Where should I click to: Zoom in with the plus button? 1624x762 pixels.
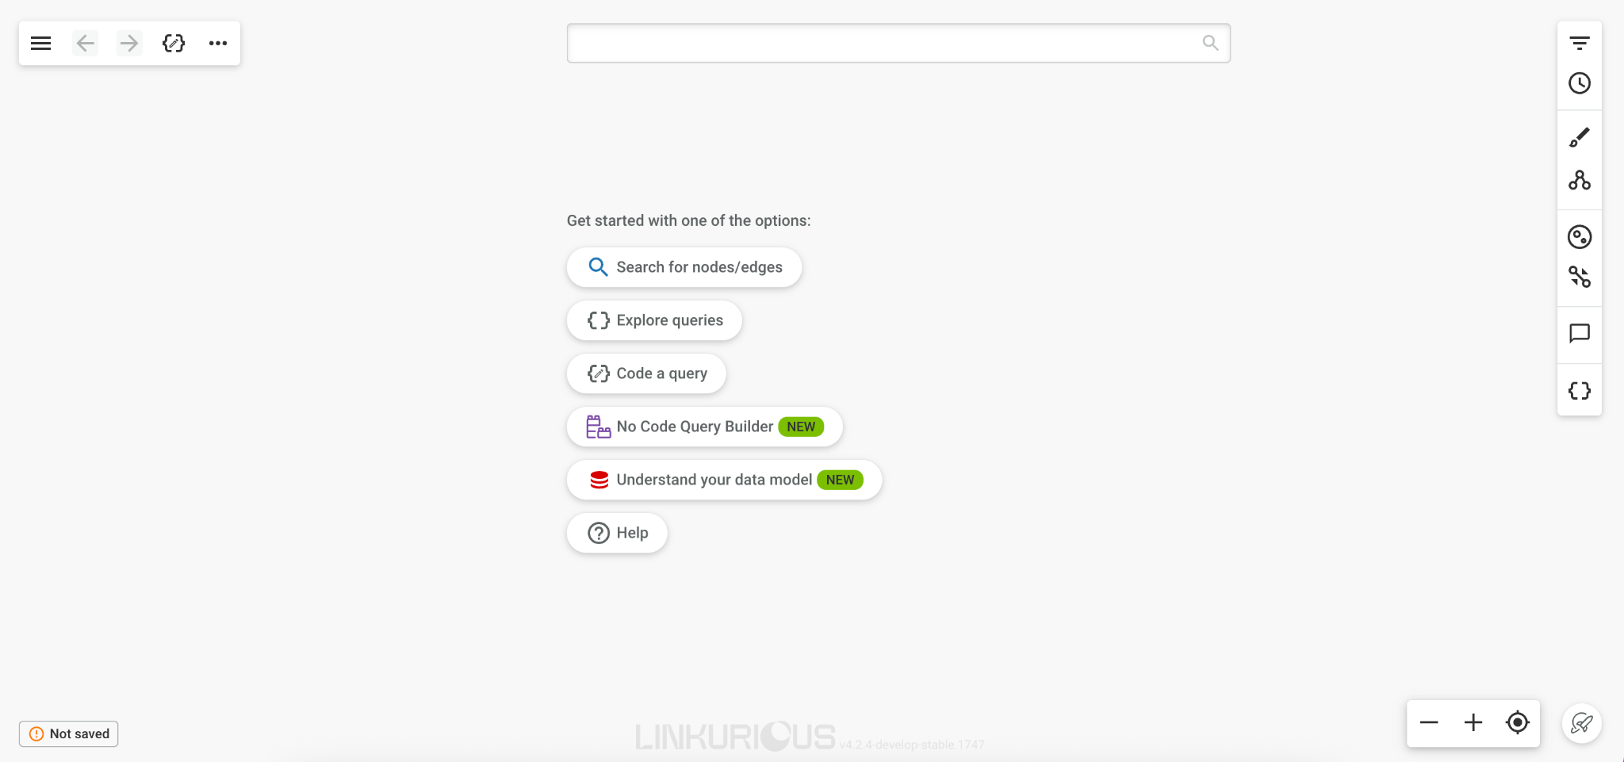pos(1473,722)
